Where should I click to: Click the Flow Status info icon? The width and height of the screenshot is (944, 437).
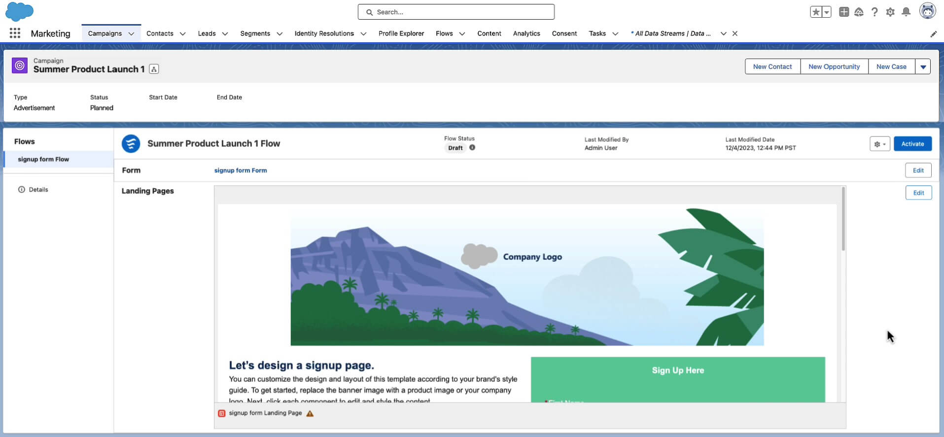pyautogui.click(x=472, y=147)
